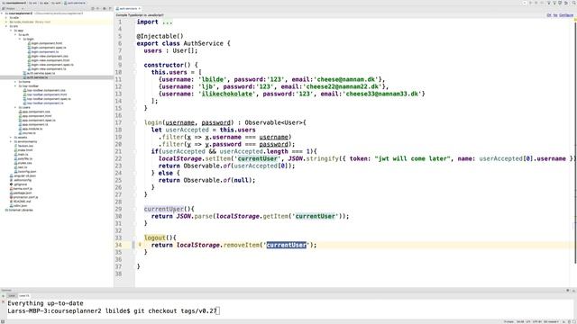The image size is (577, 324).
Task: Collapse the top-toolbar folder arrow
Action: click(15, 86)
